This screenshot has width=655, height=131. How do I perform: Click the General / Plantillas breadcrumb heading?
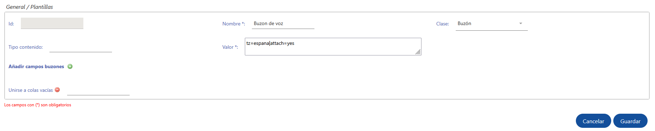tap(30, 7)
